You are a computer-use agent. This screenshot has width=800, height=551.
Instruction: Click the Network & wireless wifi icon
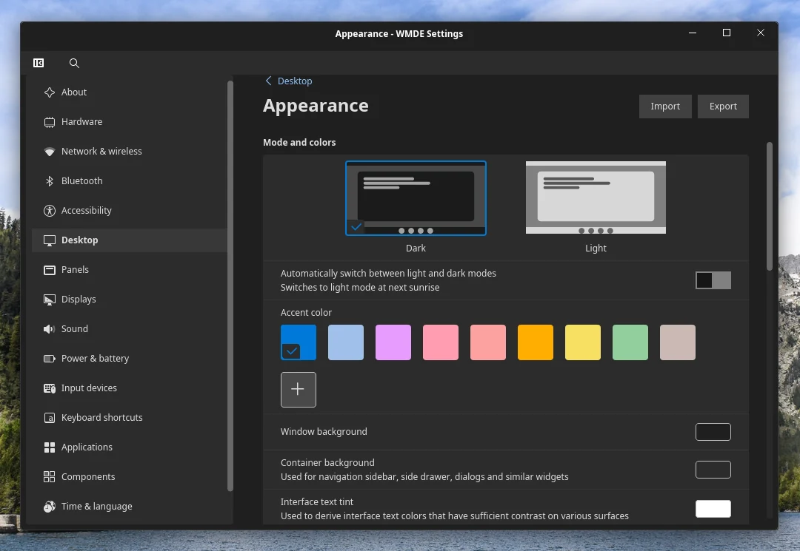(50, 151)
